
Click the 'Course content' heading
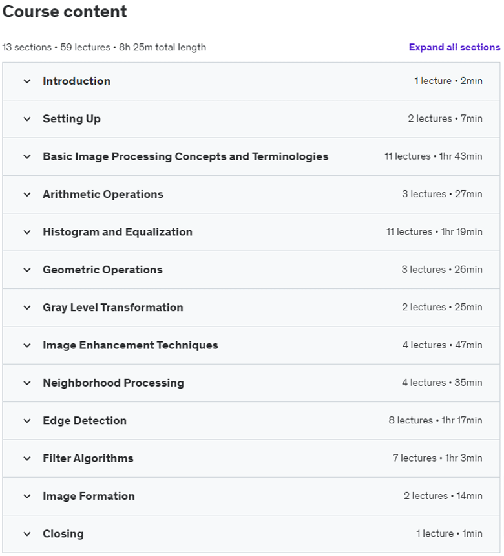[x=65, y=12]
